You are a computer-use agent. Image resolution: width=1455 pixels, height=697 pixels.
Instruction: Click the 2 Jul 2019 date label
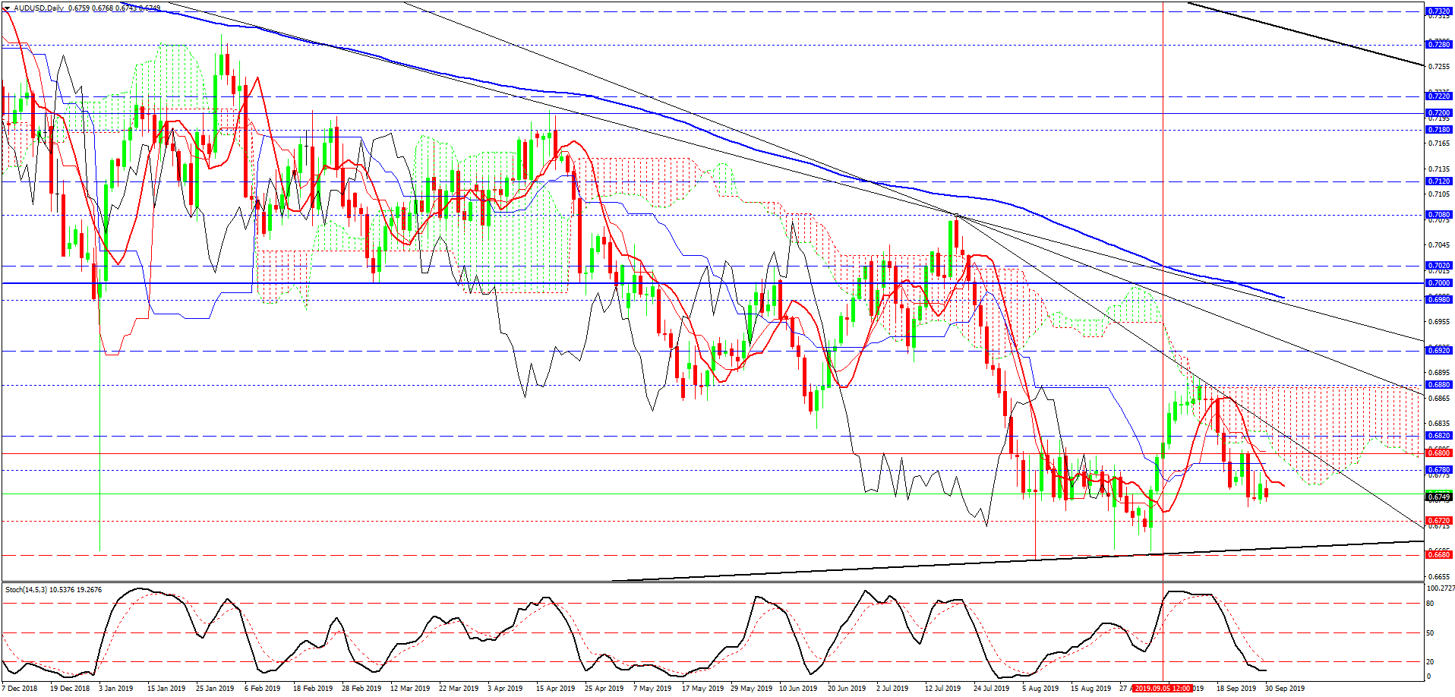pos(892,689)
